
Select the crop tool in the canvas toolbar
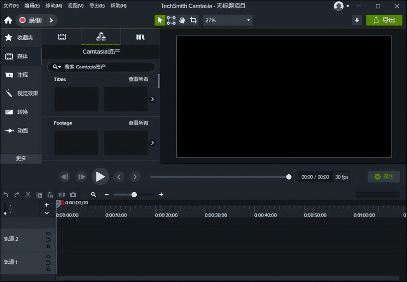[193, 20]
